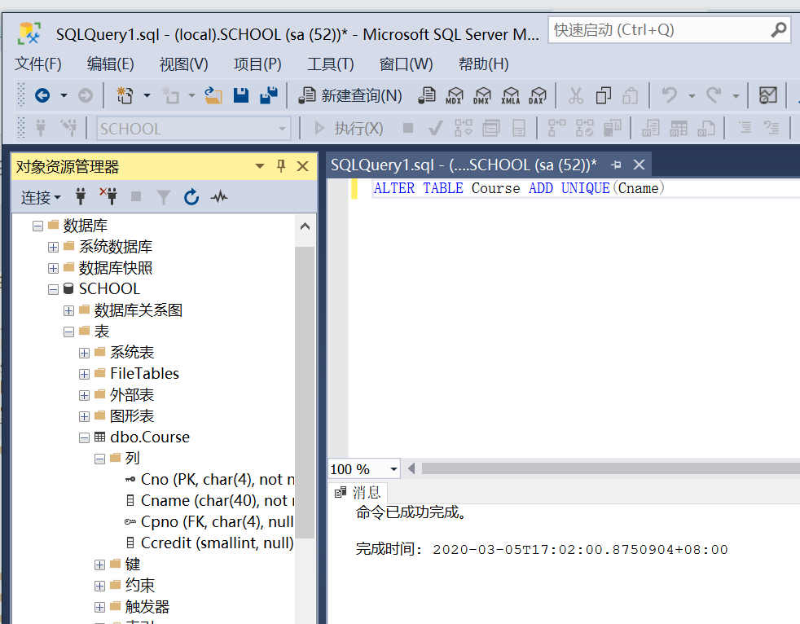Collapse the 表 folder

(x=69, y=332)
